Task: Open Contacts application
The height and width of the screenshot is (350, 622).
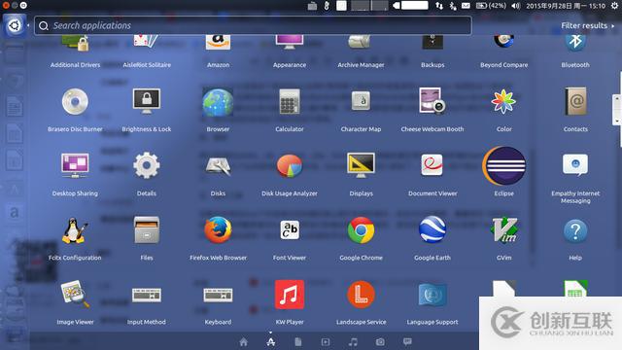Action: pos(575,101)
